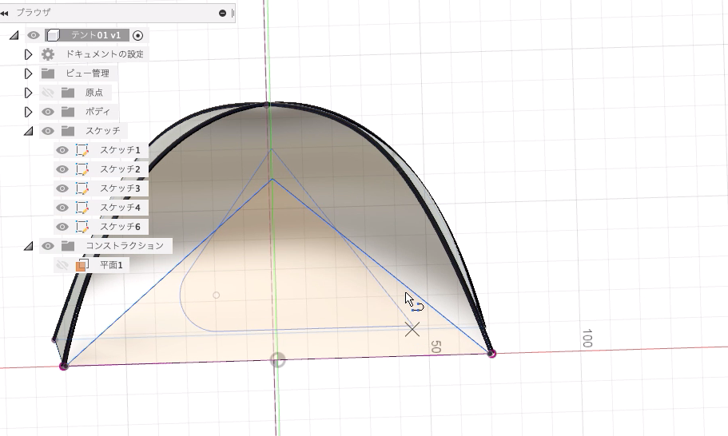
Task: Hide スケッチ1 with its eye icon
Action: [62, 150]
